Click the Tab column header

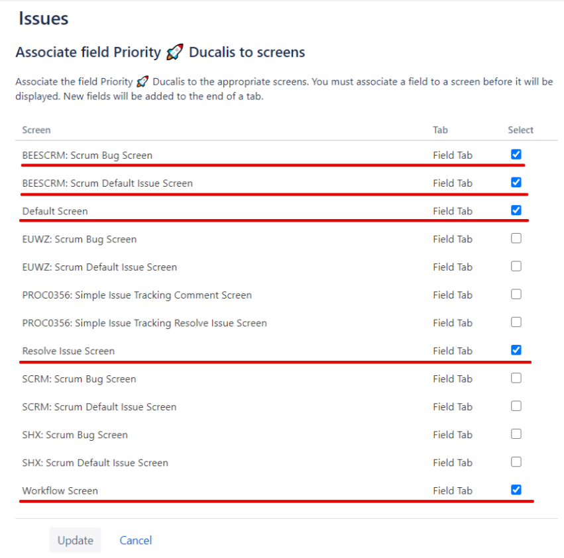point(440,130)
